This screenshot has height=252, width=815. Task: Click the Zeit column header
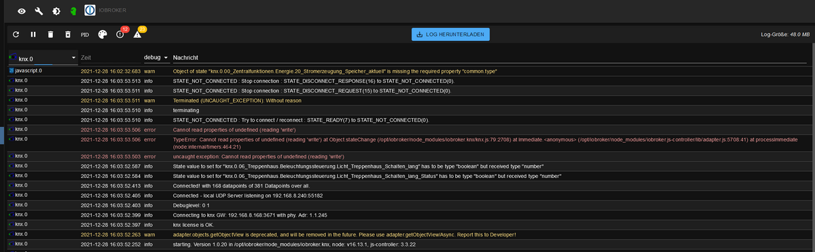tap(86, 58)
